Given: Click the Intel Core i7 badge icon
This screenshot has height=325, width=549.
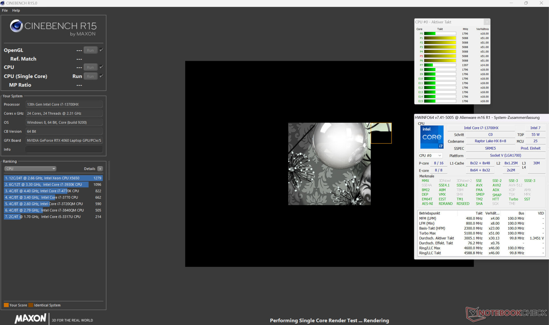Looking at the screenshot, I should tap(432, 137).
